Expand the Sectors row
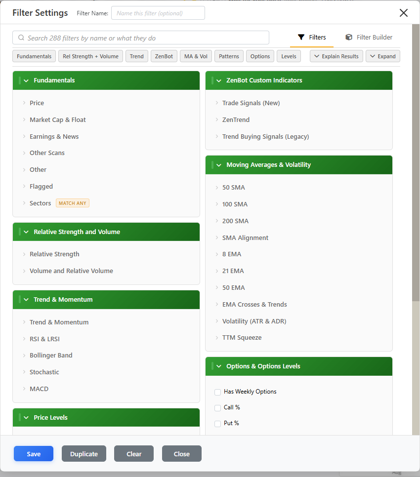This screenshot has height=477, width=420. (x=106, y=203)
